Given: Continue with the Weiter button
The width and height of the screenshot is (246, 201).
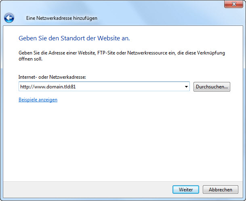Looking at the screenshot, I should (x=186, y=189).
